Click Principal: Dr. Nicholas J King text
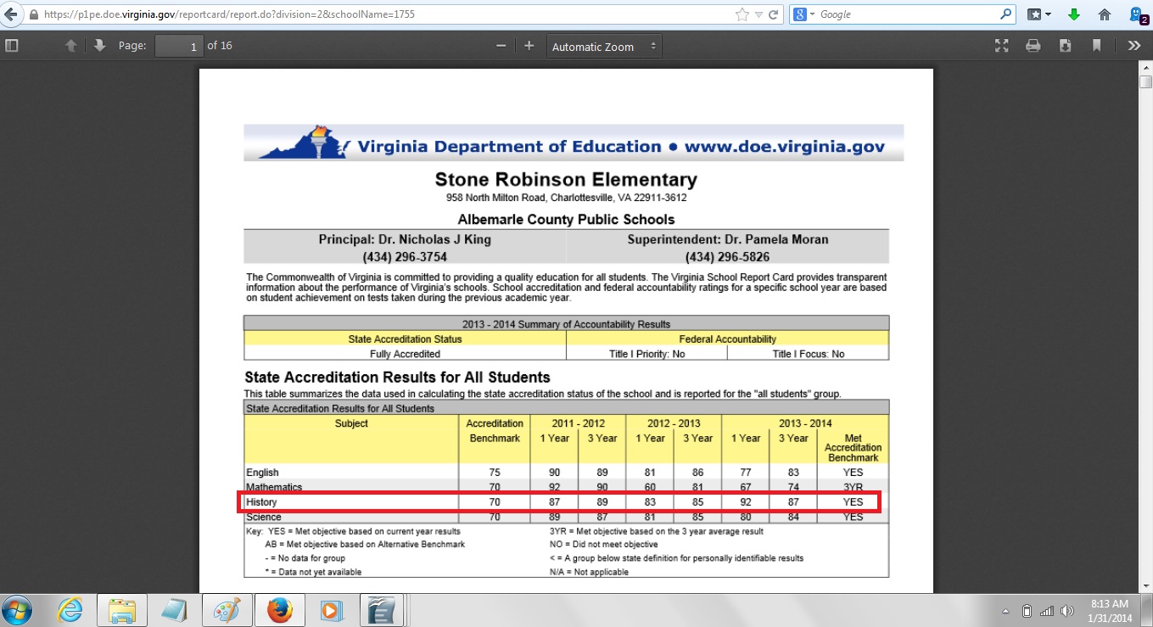The width and height of the screenshot is (1153, 627). 405,239
